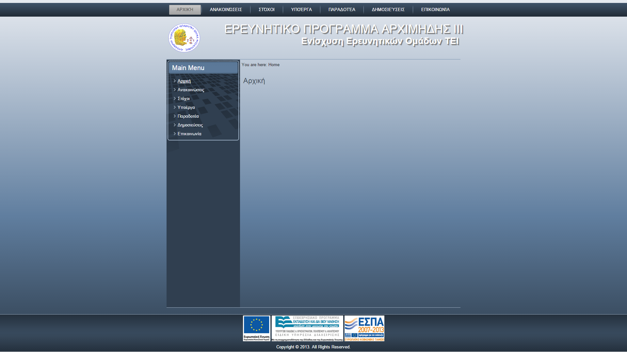Click the European Union flag logo

pos(256,328)
